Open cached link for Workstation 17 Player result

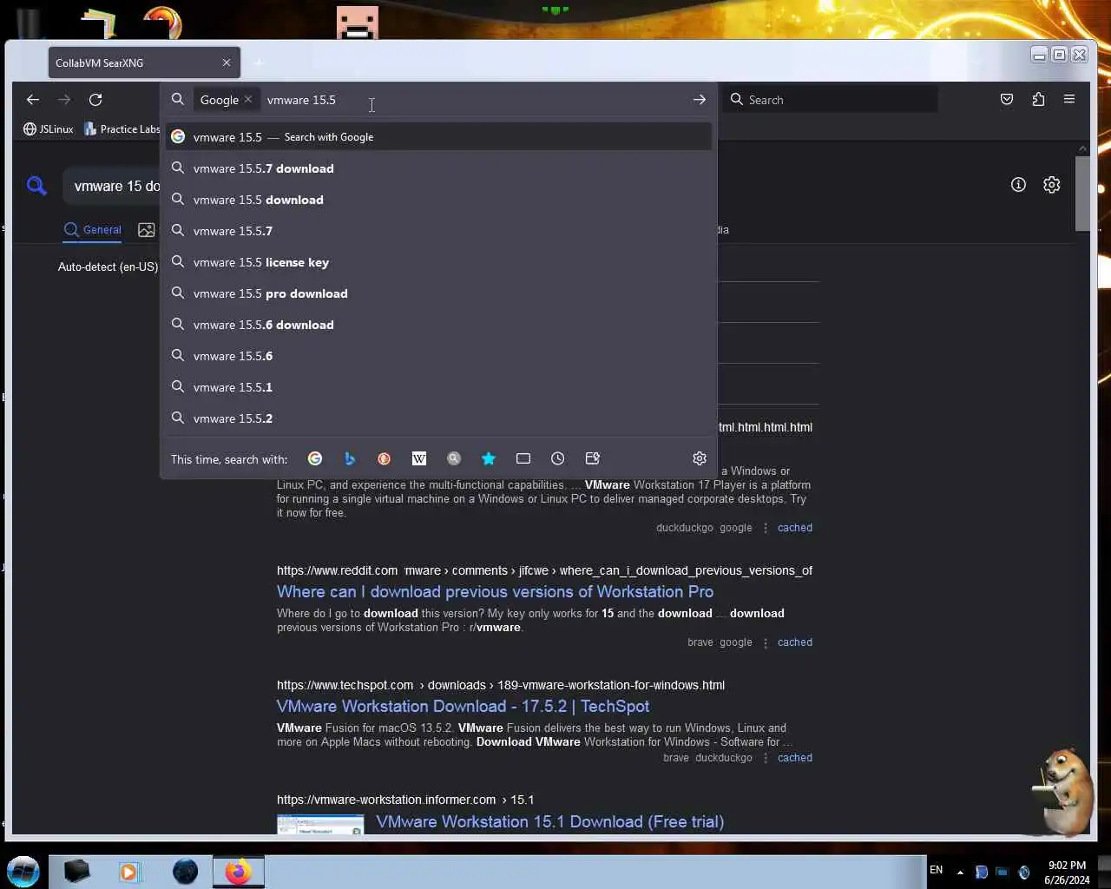point(795,528)
